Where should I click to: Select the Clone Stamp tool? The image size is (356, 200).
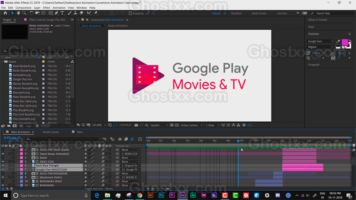(75, 13)
